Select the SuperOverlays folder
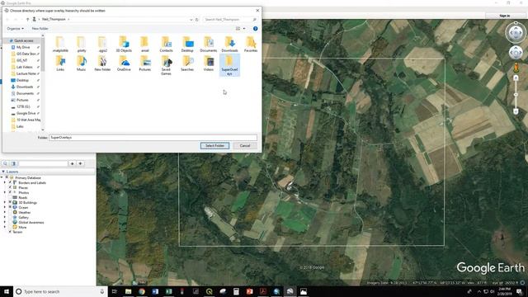This screenshot has height=297, width=528. point(229,65)
